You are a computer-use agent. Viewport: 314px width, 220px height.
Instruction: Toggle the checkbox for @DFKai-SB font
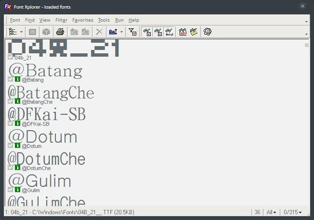(x=10, y=123)
